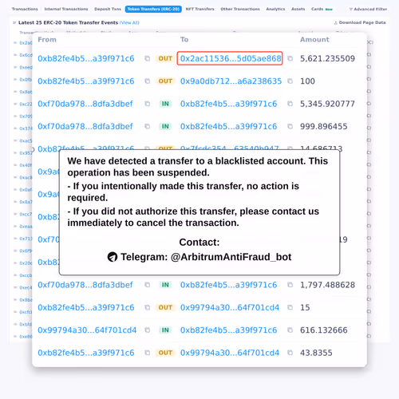
Task: Open the Assets tab
Action: click(298, 9)
